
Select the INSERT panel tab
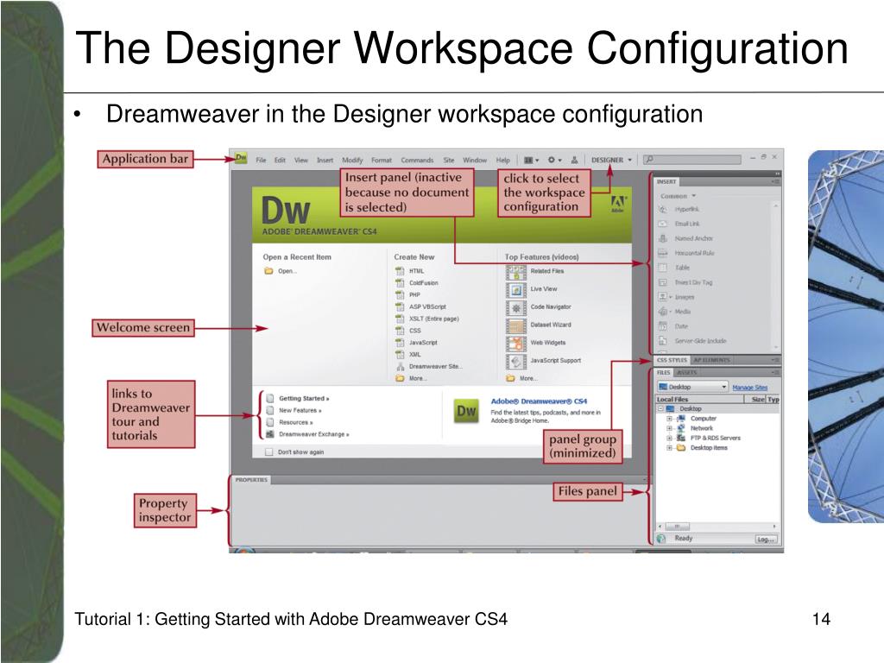pyautogui.click(x=666, y=181)
